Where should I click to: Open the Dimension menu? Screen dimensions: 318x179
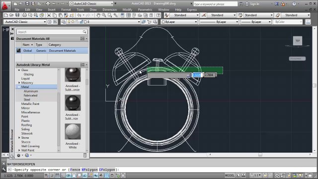point(109,9)
